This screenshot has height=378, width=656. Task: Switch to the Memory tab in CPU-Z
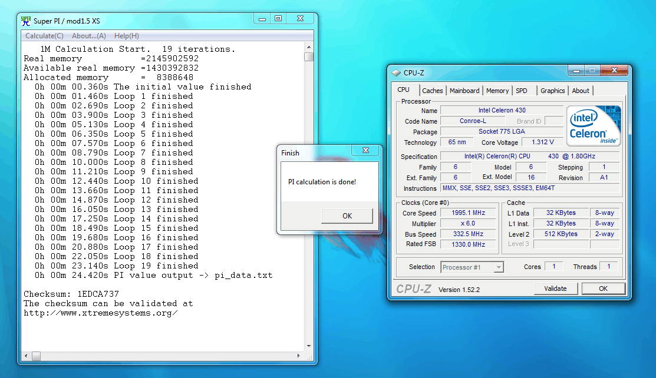[x=497, y=91]
